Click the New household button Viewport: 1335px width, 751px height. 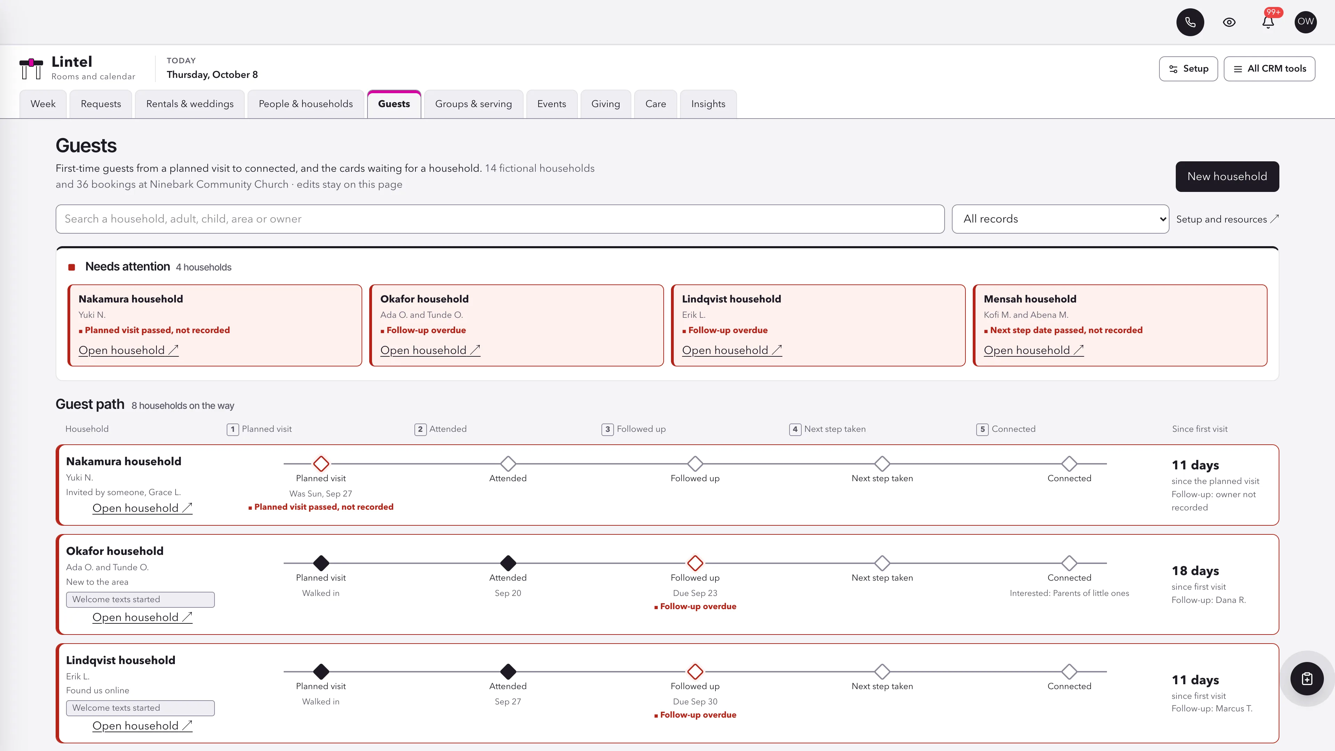tap(1227, 176)
